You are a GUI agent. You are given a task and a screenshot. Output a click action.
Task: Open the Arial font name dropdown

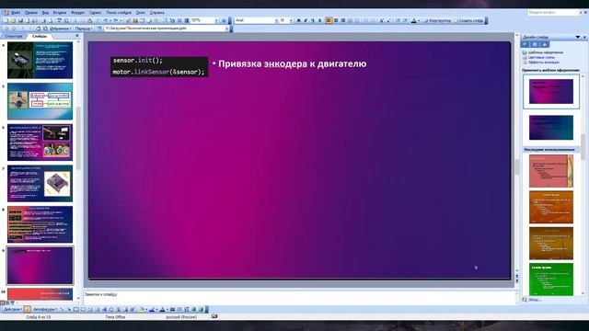click(x=276, y=20)
